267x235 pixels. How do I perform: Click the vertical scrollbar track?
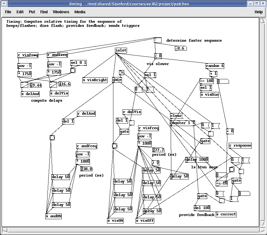point(263,126)
